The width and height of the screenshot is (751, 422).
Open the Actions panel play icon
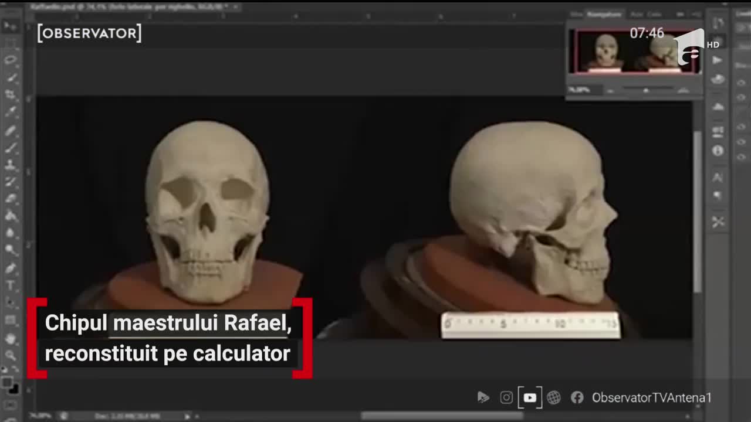[x=718, y=60]
